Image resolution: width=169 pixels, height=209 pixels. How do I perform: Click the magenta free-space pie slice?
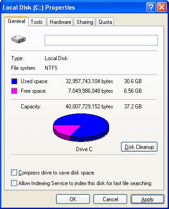tap(66, 130)
